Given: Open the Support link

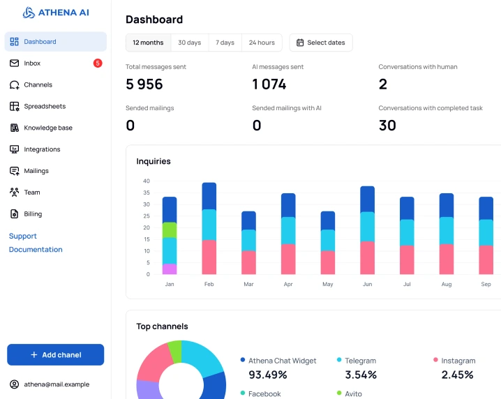Looking at the screenshot, I should pyautogui.click(x=23, y=236).
